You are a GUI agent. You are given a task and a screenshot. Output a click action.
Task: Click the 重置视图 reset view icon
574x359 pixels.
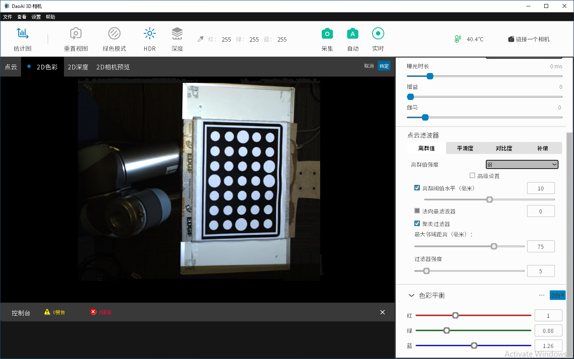pos(76,33)
